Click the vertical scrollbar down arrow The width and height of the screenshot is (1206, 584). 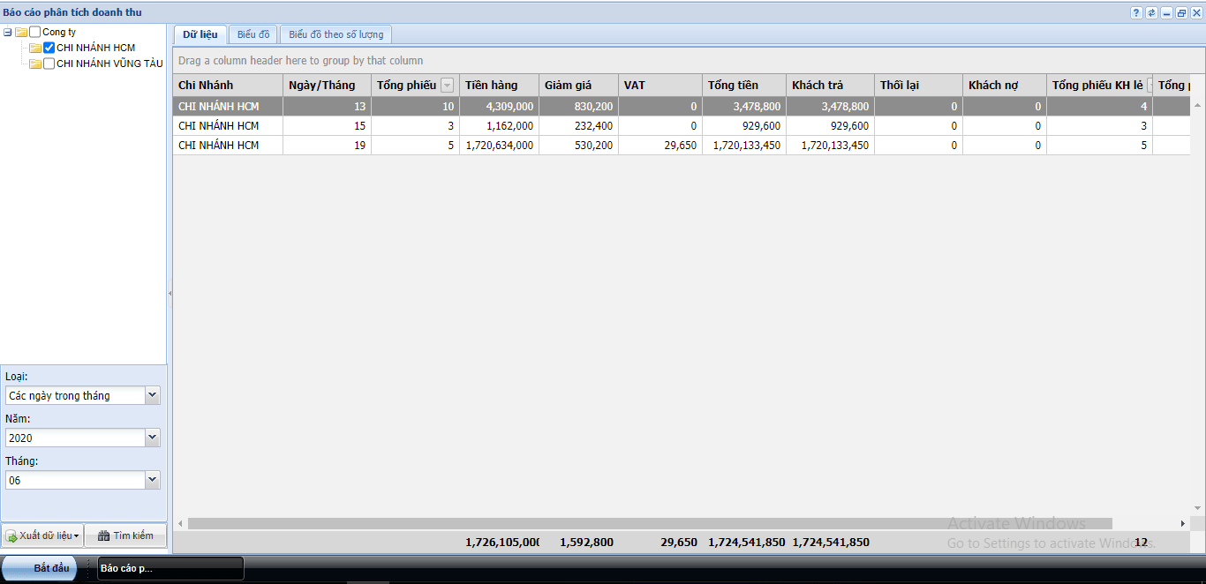click(x=1198, y=508)
